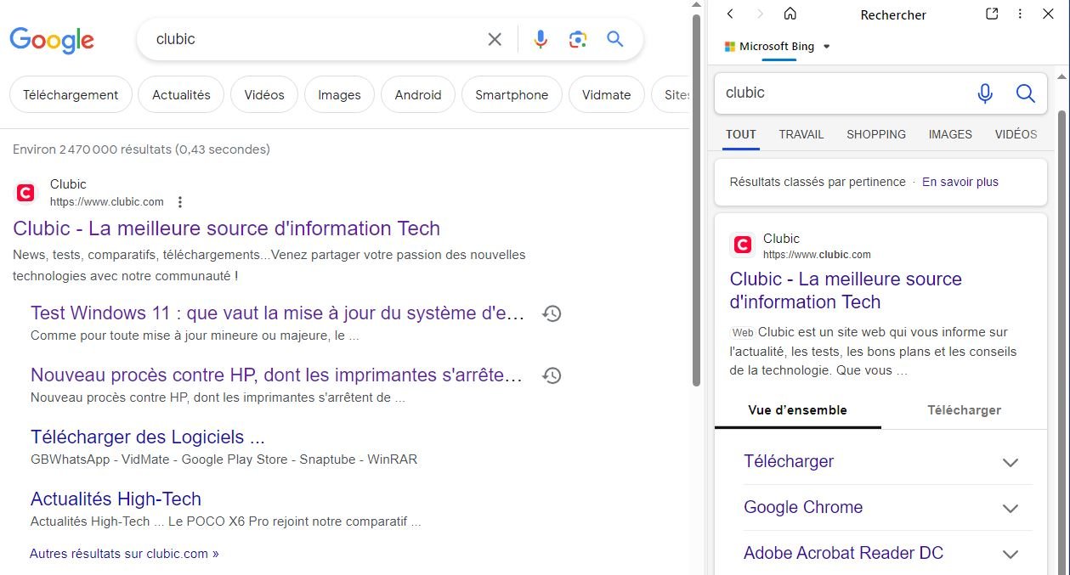This screenshot has width=1070, height=575.
Task: Click the Bing magnifier search icon
Action: pos(1026,93)
